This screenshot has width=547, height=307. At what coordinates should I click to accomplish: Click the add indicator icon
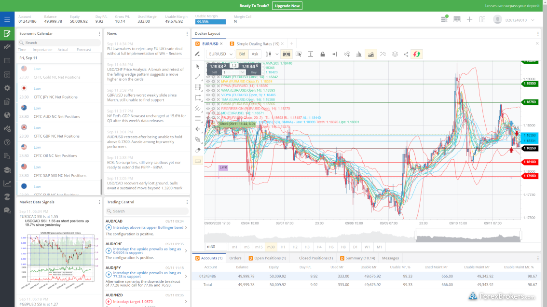(347, 54)
